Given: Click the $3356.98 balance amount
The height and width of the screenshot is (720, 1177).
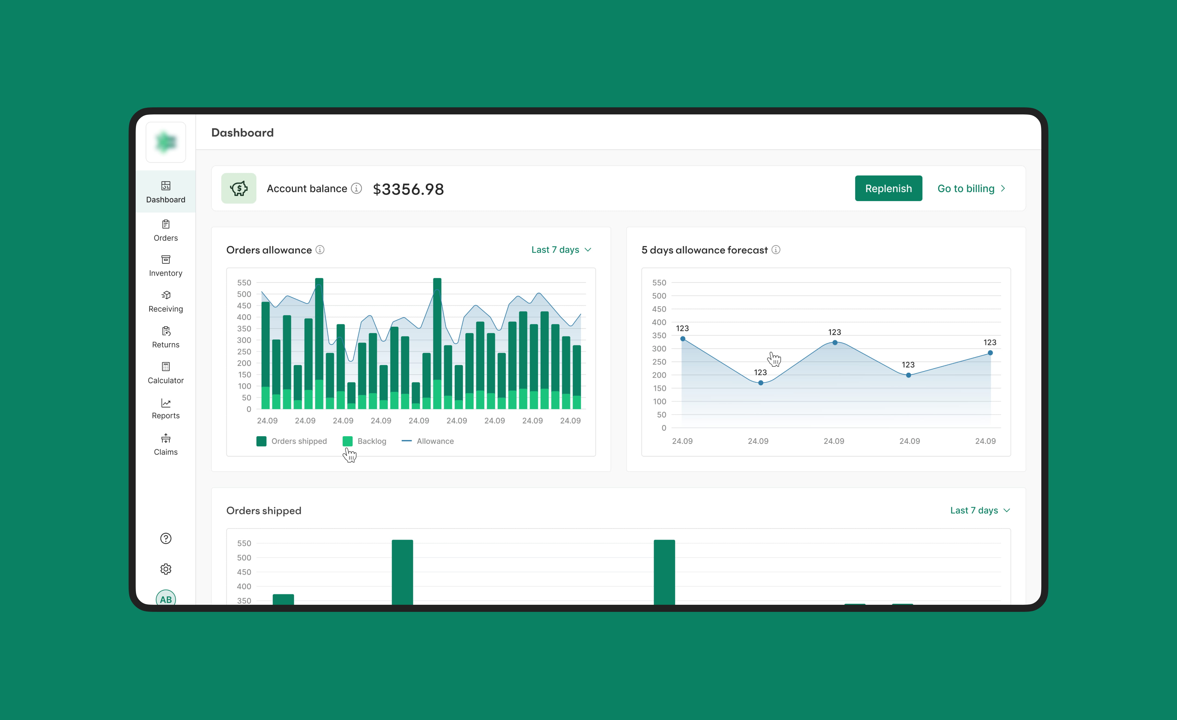Looking at the screenshot, I should coord(408,189).
